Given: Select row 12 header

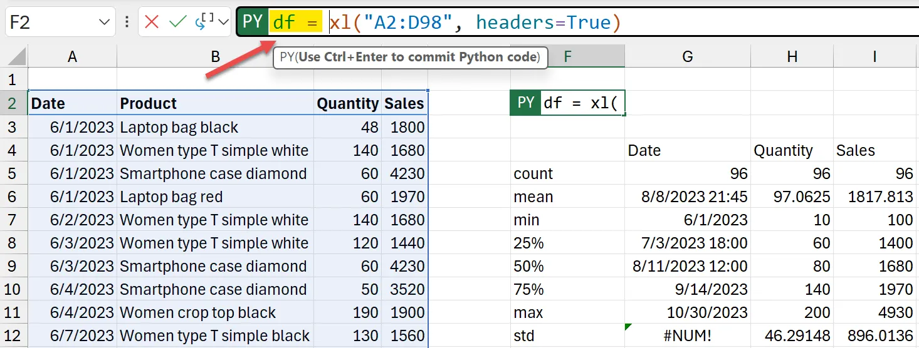Looking at the screenshot, I should coord(13,335).
